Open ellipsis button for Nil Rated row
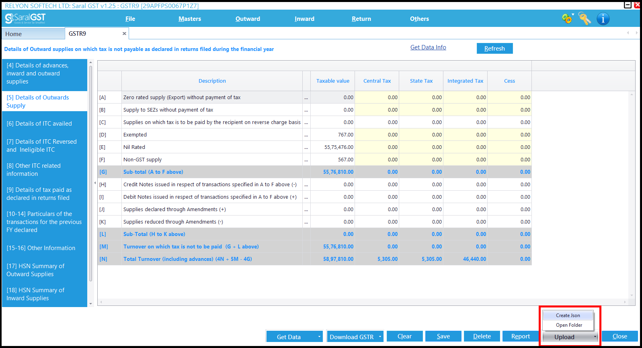642x348 pixels. point(306,147)
